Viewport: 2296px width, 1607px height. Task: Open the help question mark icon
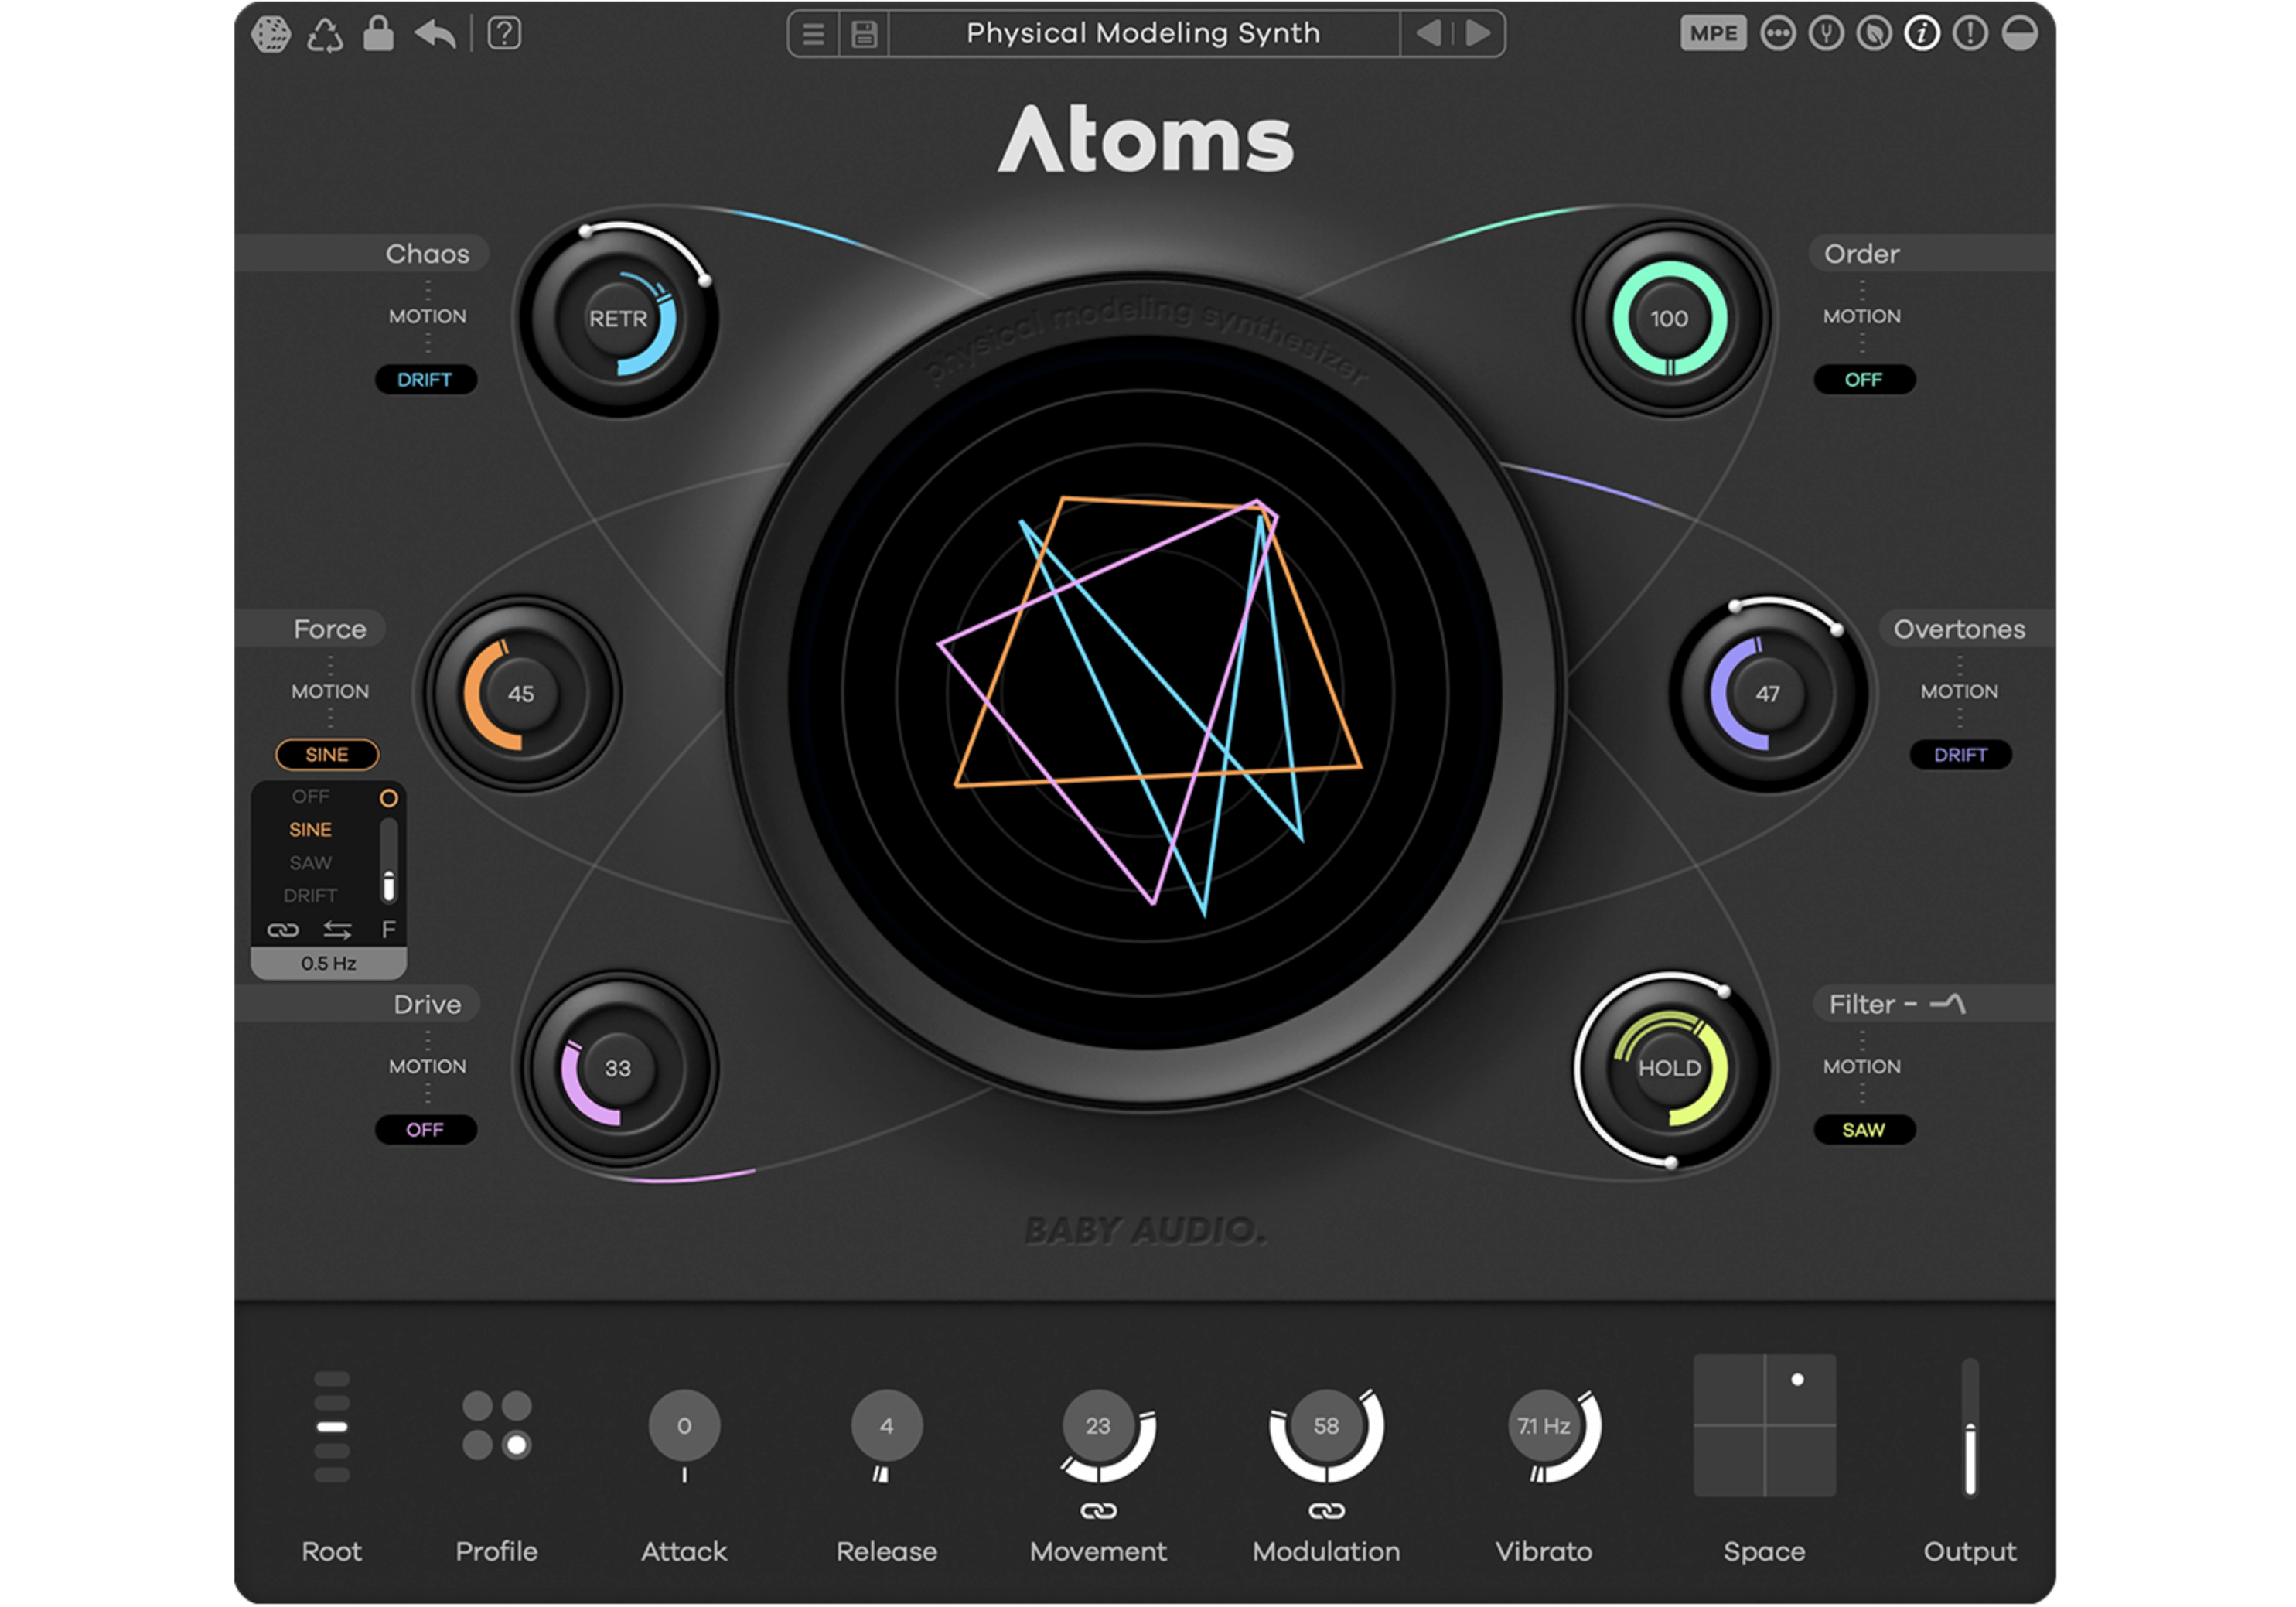pyautogui.click(x=504, y=34)
